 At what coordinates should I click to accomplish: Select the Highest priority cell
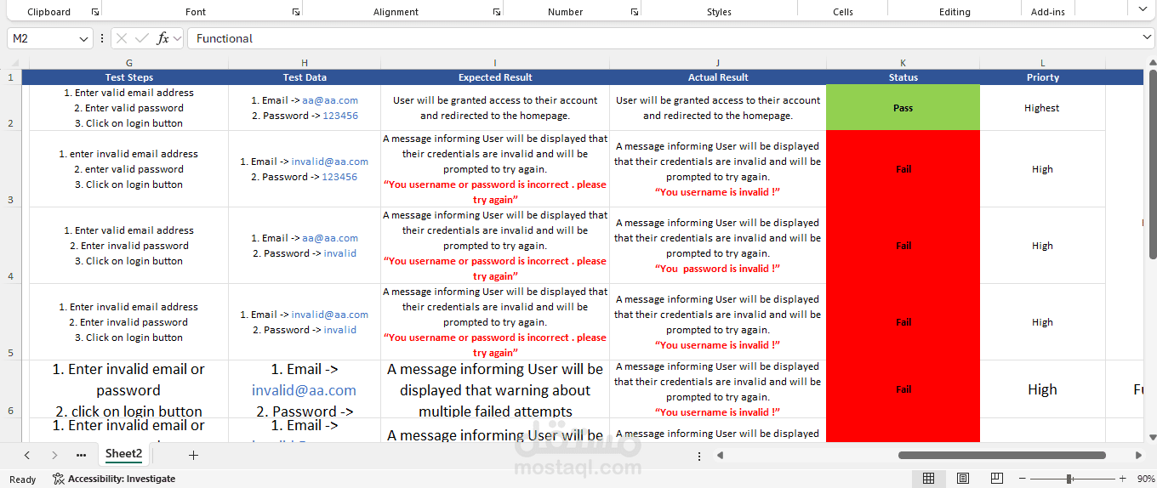tap(1042, 108)
